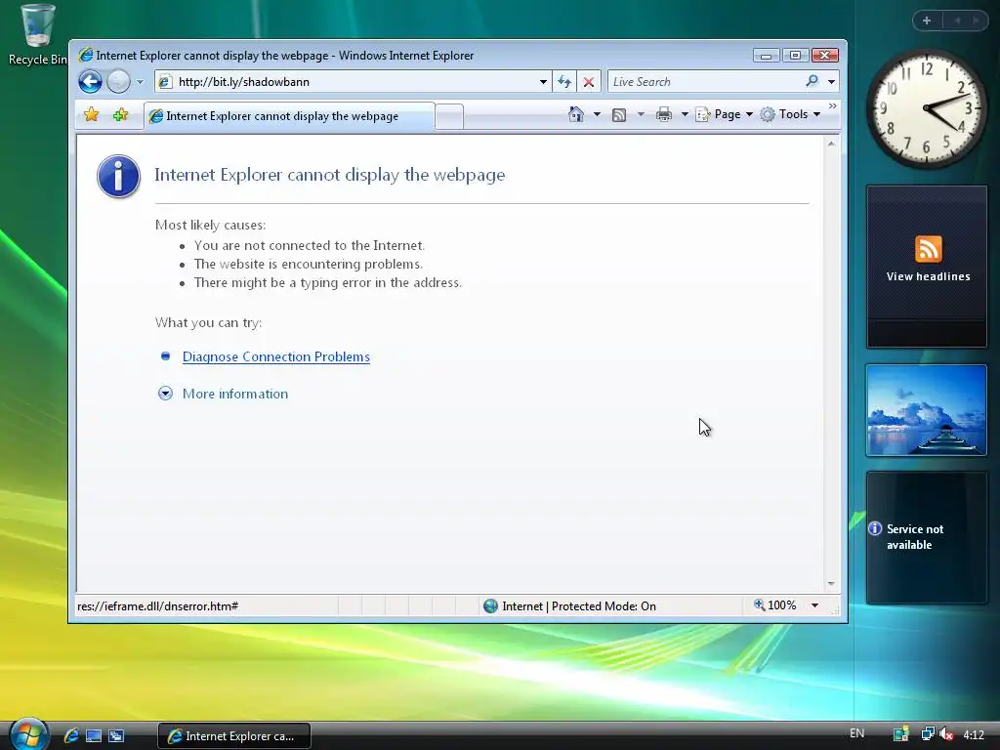
Task: Expand the More information section
Action: click(x=165, y=394)
